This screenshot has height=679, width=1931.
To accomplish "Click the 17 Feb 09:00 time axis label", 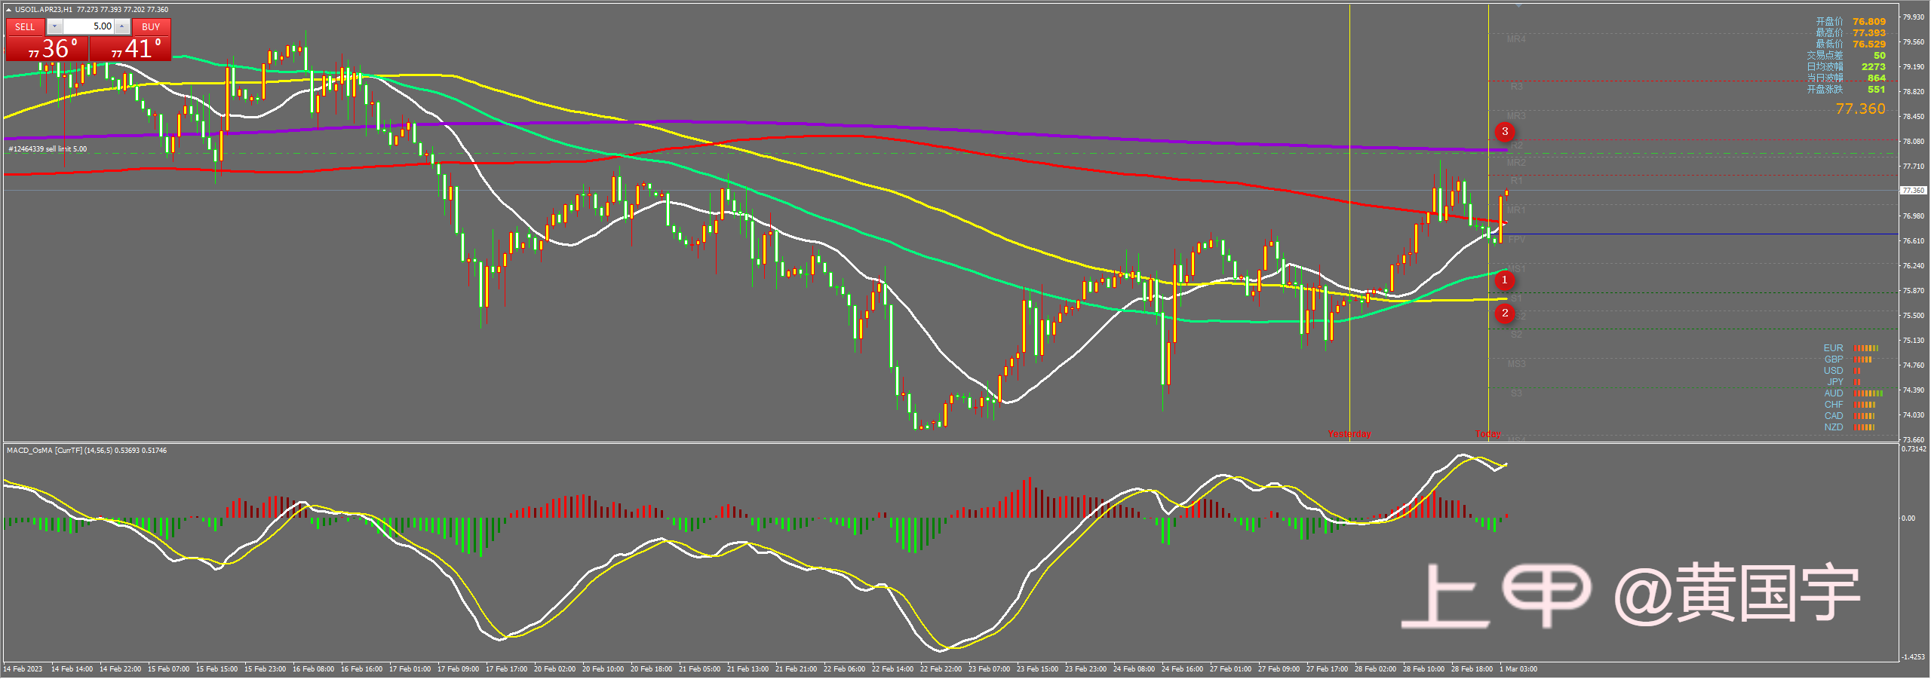I will point(459,669).
